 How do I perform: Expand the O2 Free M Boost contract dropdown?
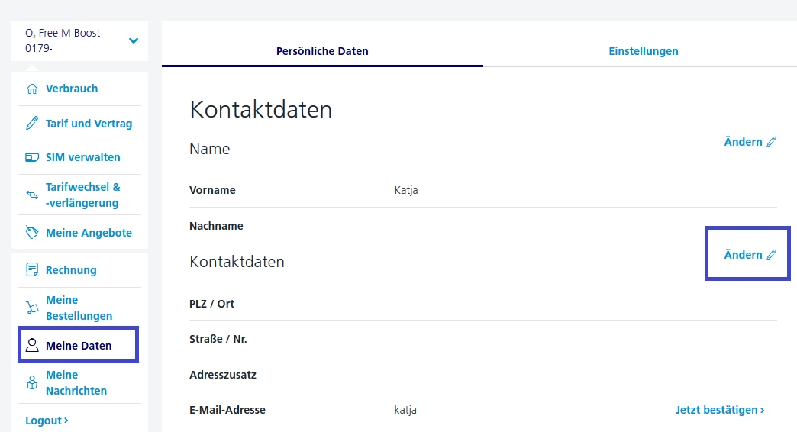click(x=134, y=40)
